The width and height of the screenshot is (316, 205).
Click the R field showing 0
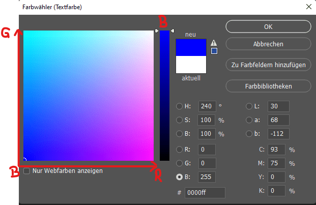pyautogui.click(x=207, y=150)
